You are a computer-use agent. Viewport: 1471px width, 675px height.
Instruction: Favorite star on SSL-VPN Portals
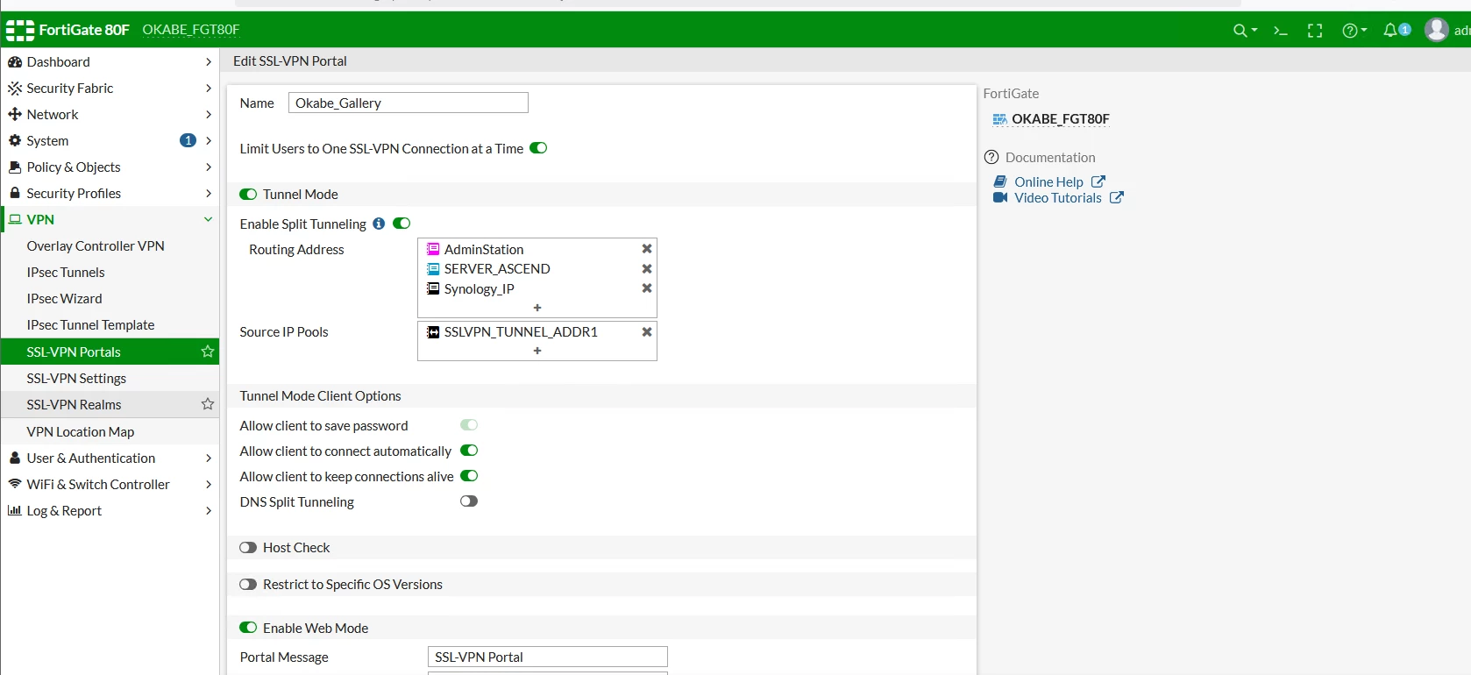click(x=208, y=352)
